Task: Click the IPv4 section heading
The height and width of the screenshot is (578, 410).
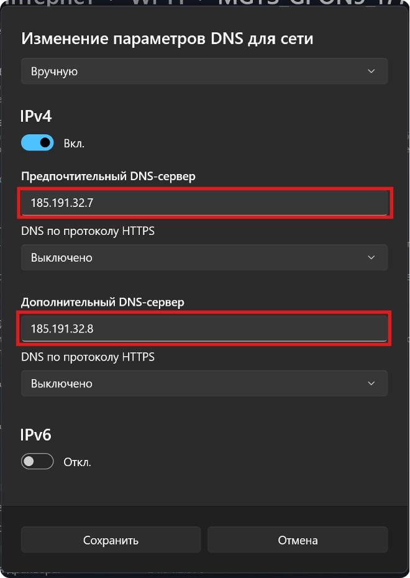Action: pyautogui.click(x=37, y=116)
